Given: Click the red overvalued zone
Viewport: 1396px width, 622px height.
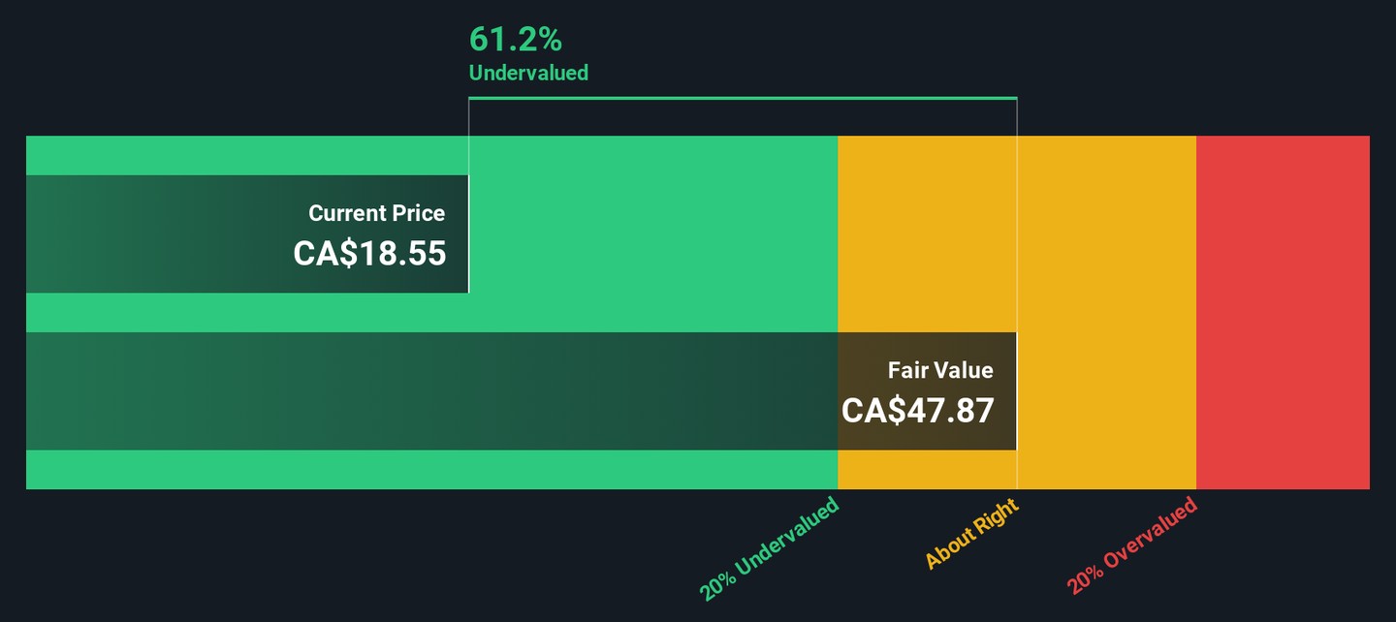Looking at the screenshot, I should 1282,312.
